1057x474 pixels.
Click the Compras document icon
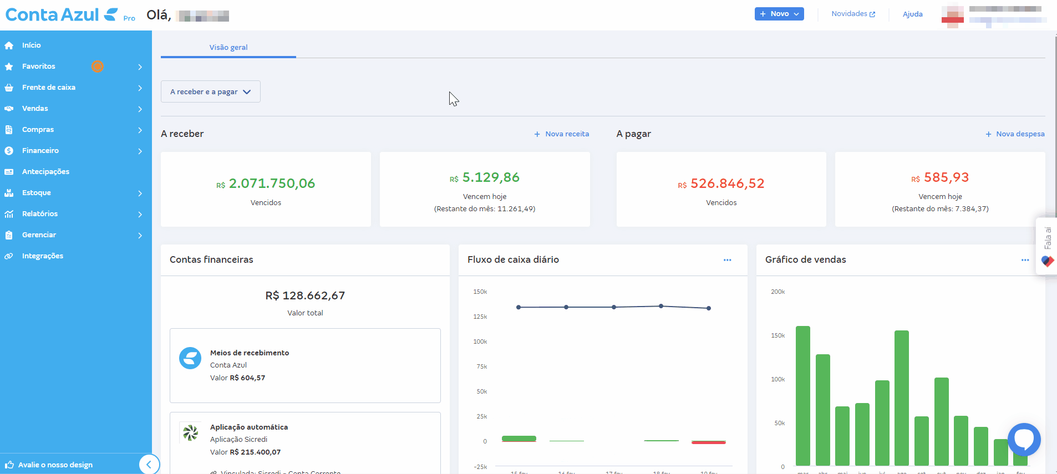(x=9, y=130)
